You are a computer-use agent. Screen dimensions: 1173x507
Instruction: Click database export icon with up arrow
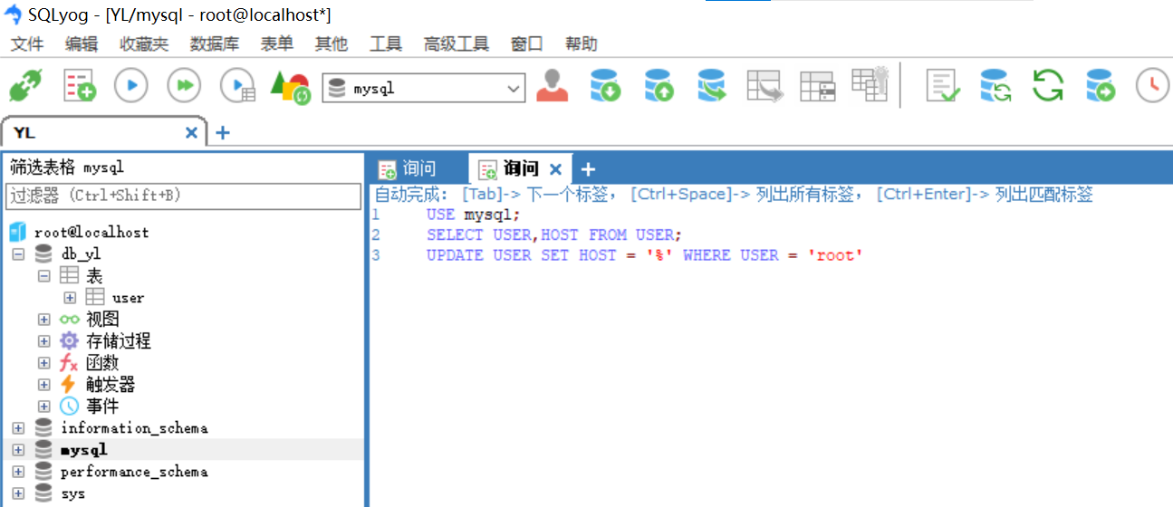coord(659,86)
